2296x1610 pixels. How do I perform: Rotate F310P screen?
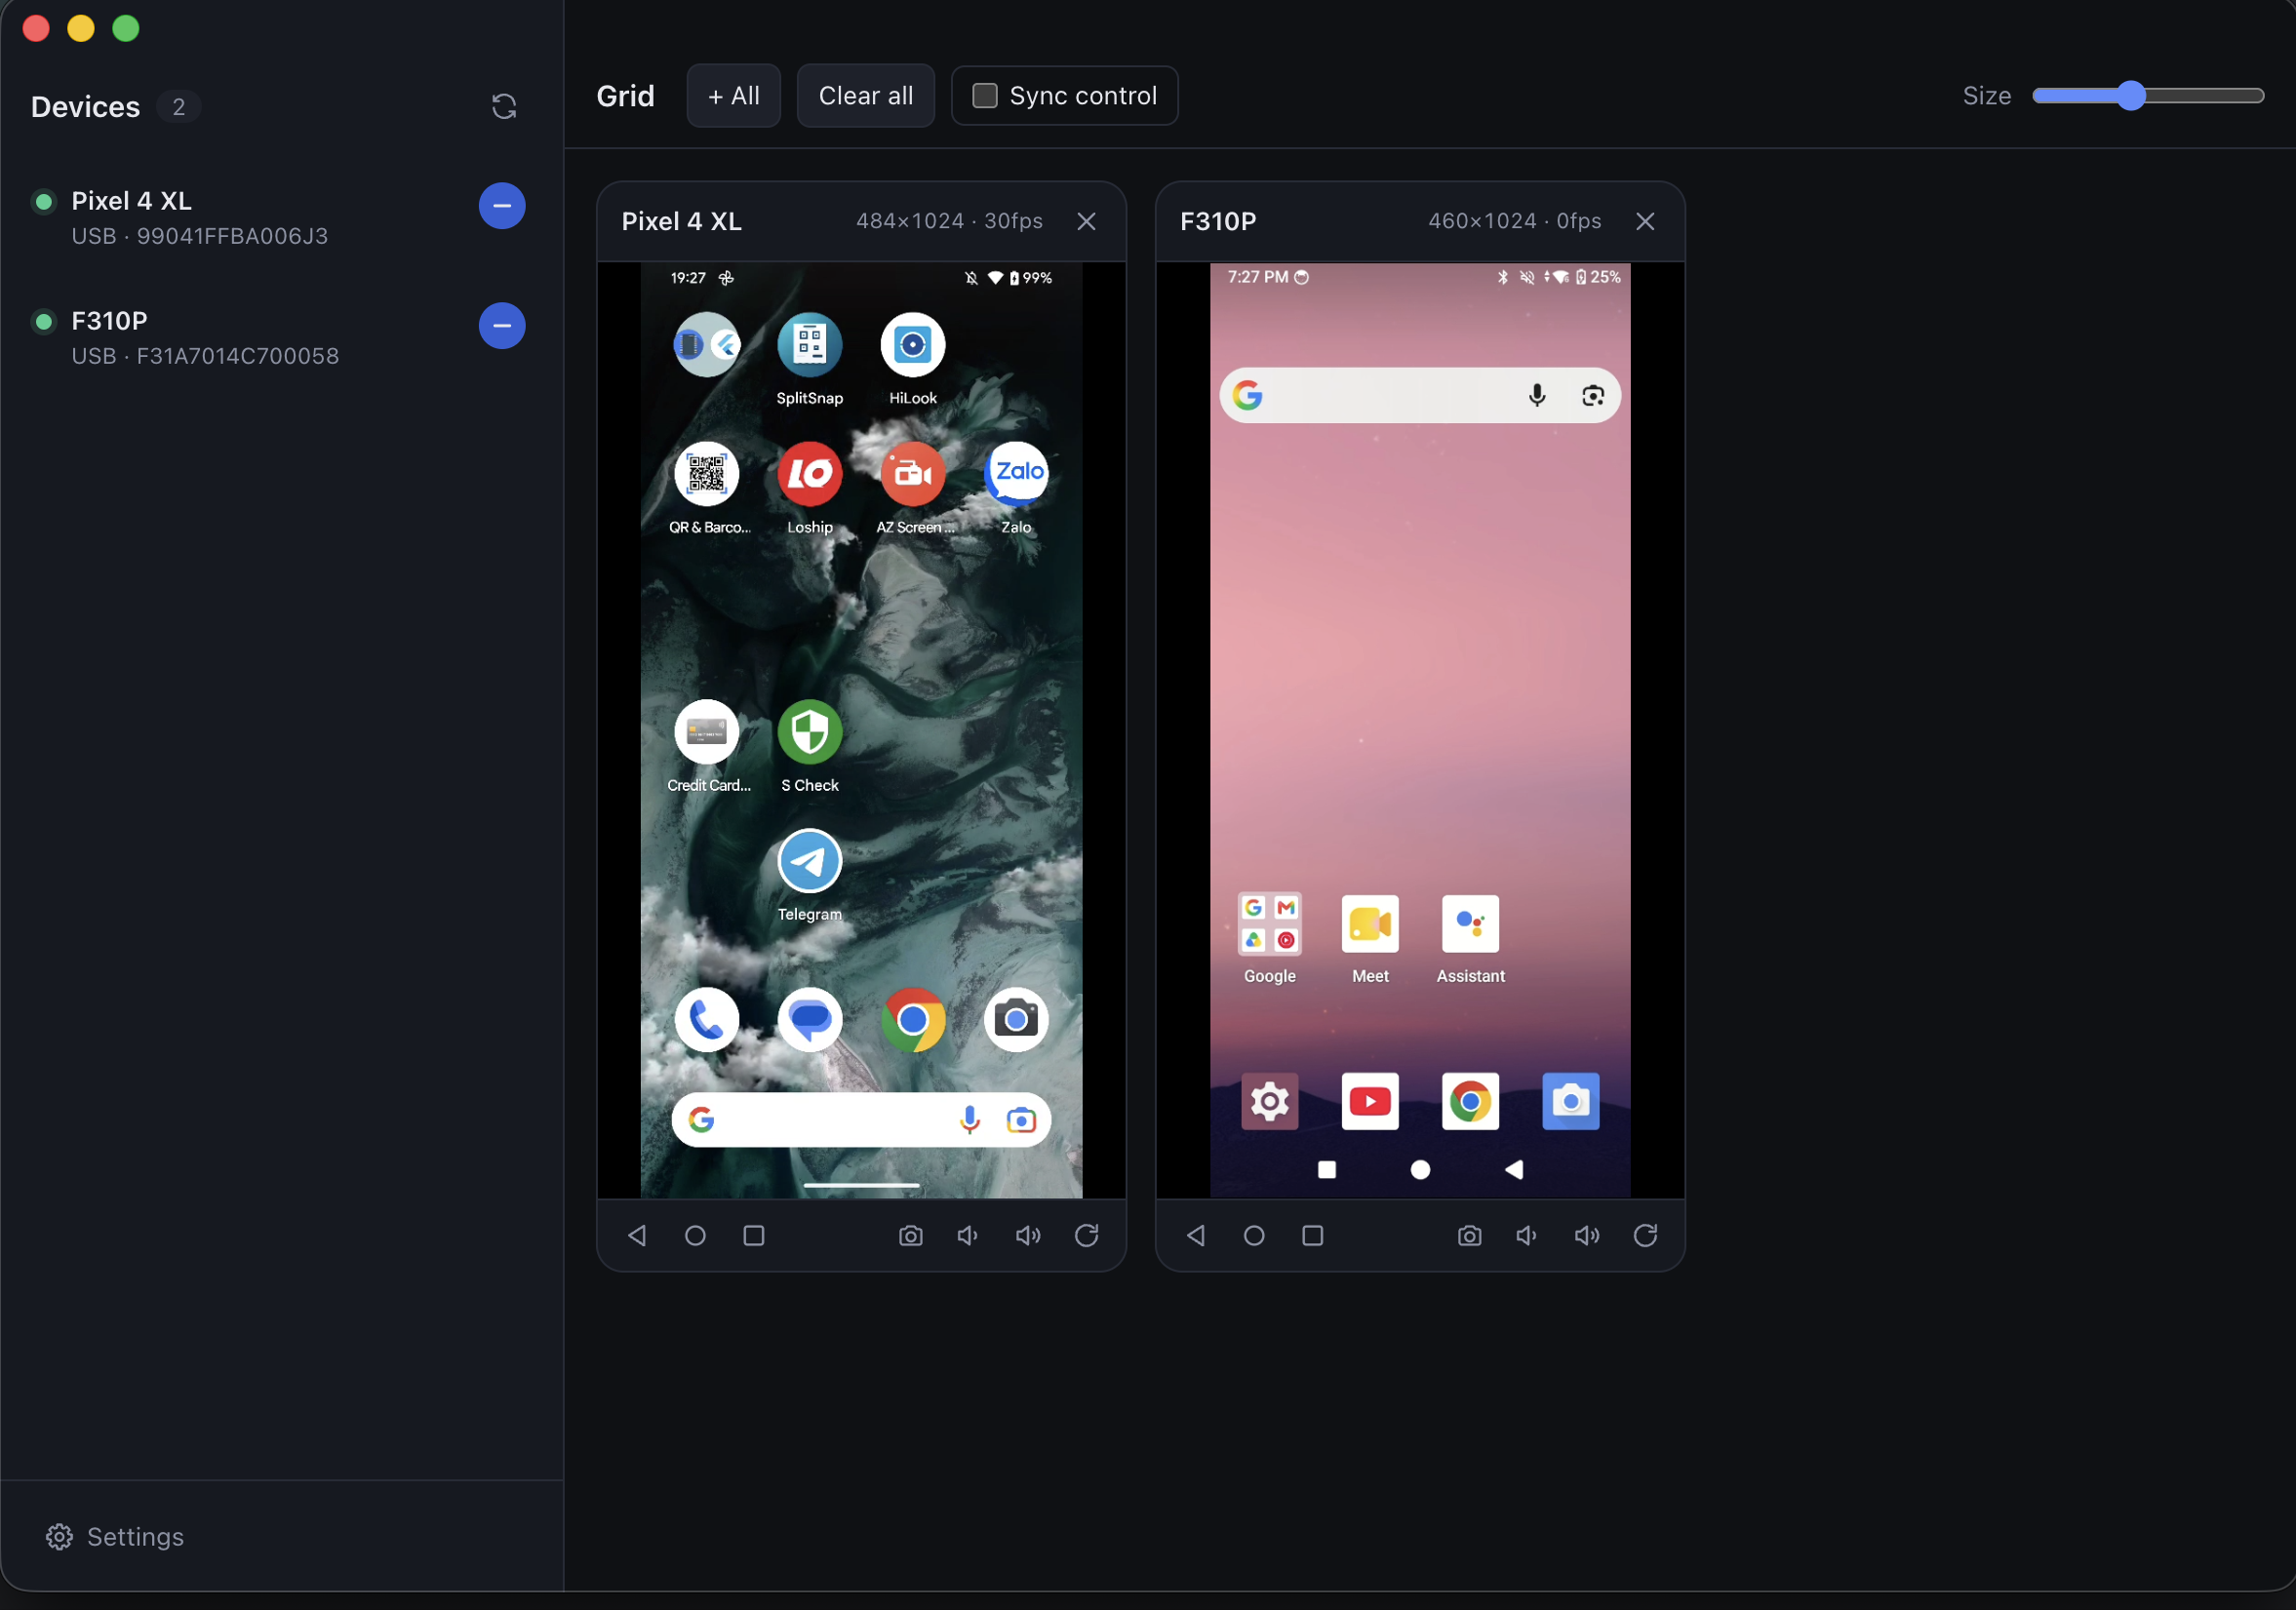click(x=1646, y=1236)
